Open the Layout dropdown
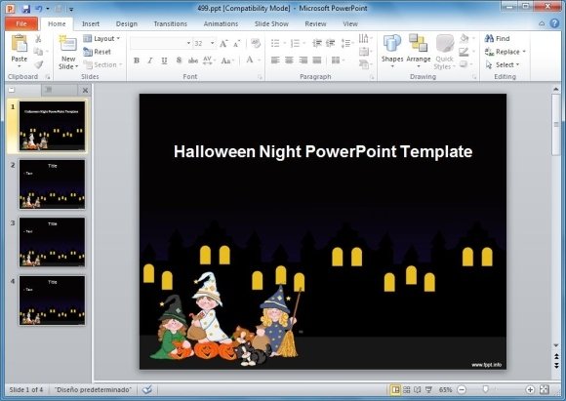 (101, 39)
